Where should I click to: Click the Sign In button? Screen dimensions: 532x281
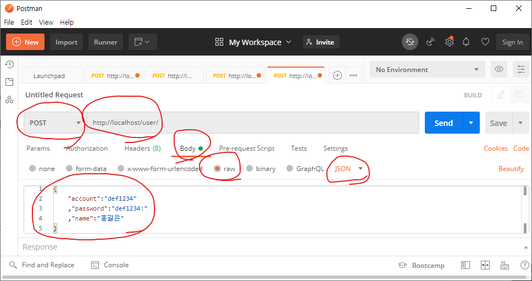point(512,42)
